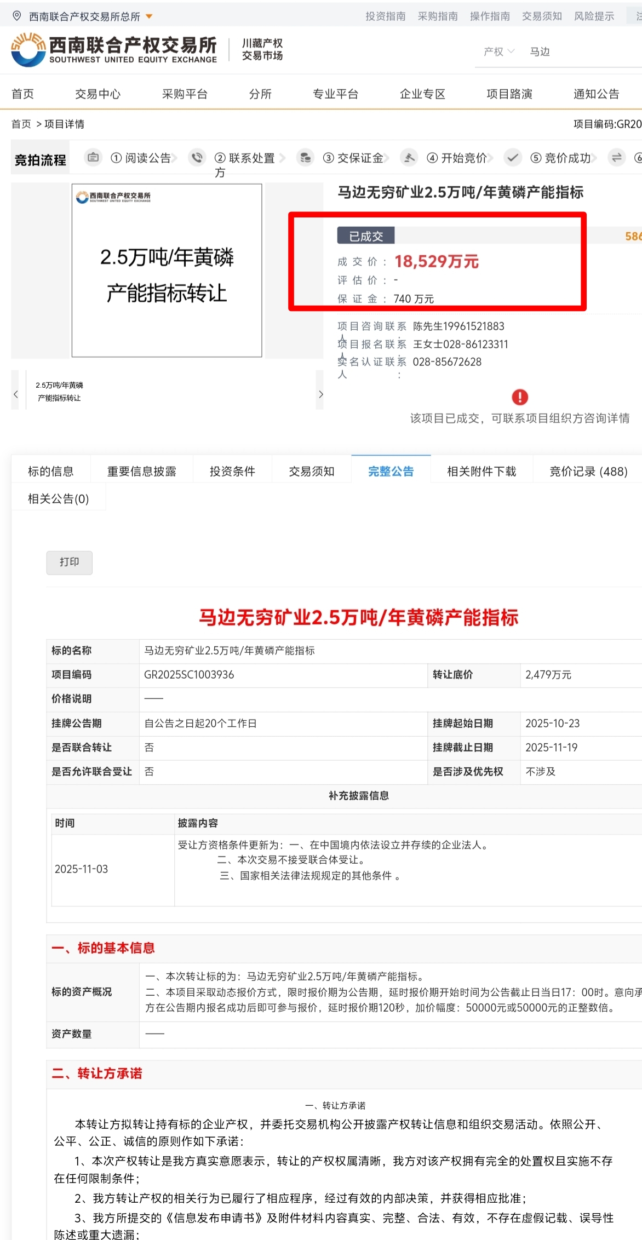The width and height of the screenshot is (642, 1240).
Task: Switch to the 标的信息 tab
Action: 51,471
